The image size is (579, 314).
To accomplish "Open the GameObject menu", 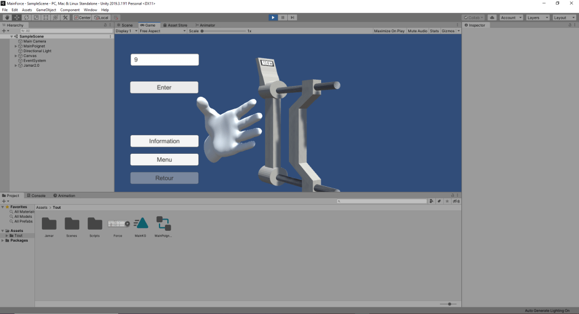I will click(x=46, y=10).
